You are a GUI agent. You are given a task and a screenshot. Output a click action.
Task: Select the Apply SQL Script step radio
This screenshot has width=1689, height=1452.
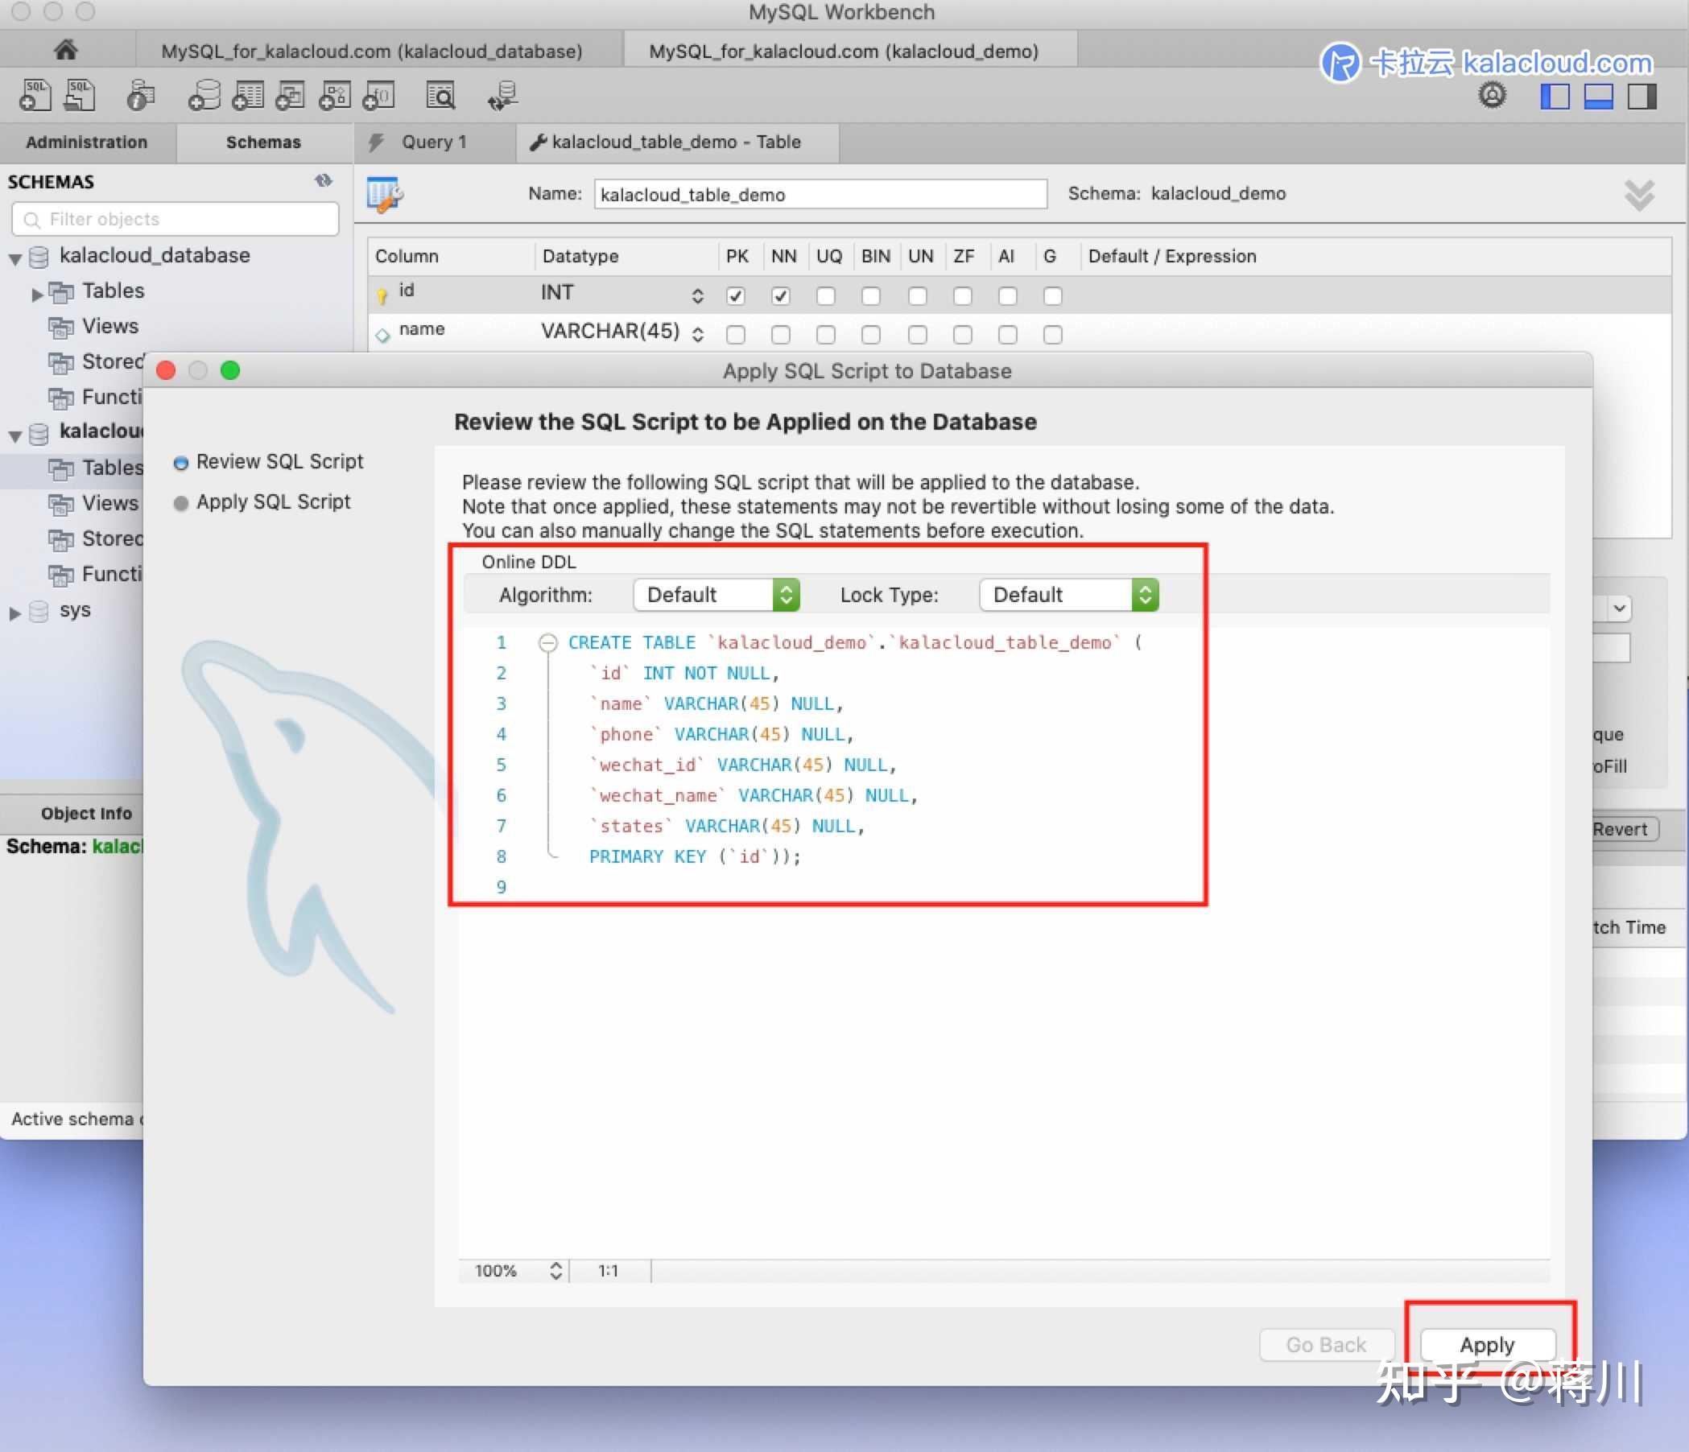click(181, 502)
